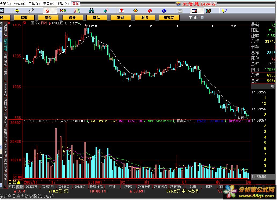Screen dimensions: 277x200
Task: Click the yellow diamond toolbar icon
Action: click(136, 11)
